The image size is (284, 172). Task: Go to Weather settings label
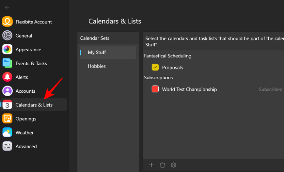pyautogui.click(x=24, y=133)
